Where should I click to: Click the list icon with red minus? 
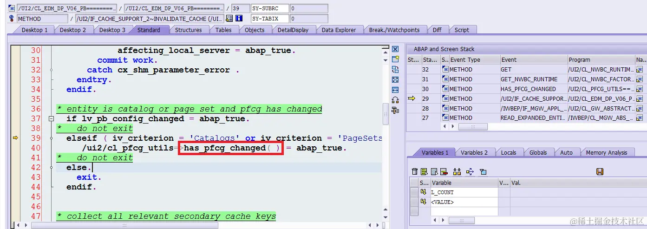point(444,172)
